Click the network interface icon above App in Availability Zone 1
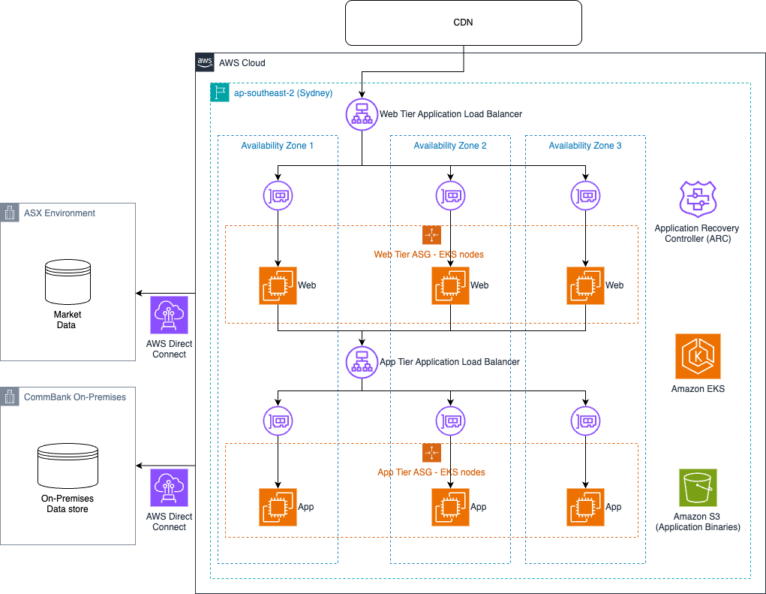 pyautogui.click(x=278, y=421)
